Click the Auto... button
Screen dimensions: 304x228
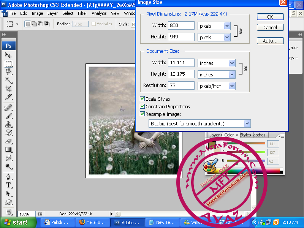tap(270, 41)
